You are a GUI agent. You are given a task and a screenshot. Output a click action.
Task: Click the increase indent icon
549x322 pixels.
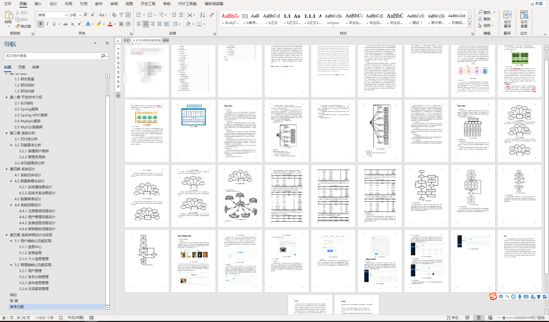point(181,15)
